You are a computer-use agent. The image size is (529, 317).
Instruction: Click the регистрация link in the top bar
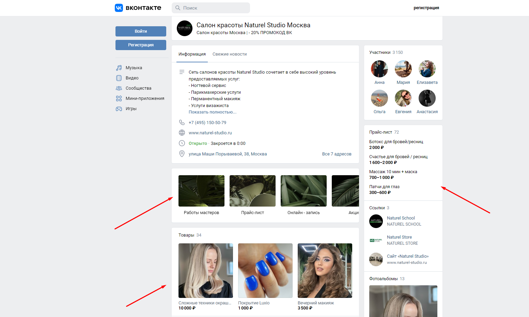point(426,8)
